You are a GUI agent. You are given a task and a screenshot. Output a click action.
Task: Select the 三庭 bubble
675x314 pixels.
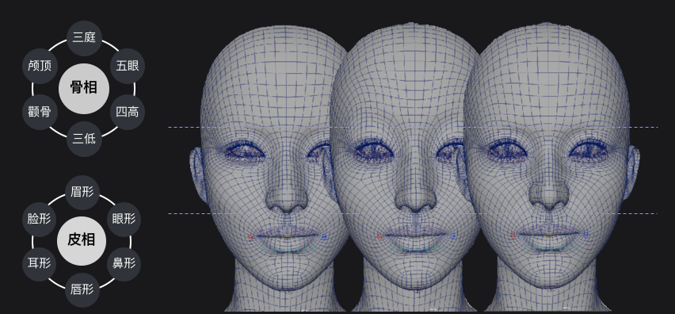pyautogui.click(x=84, y=38)
